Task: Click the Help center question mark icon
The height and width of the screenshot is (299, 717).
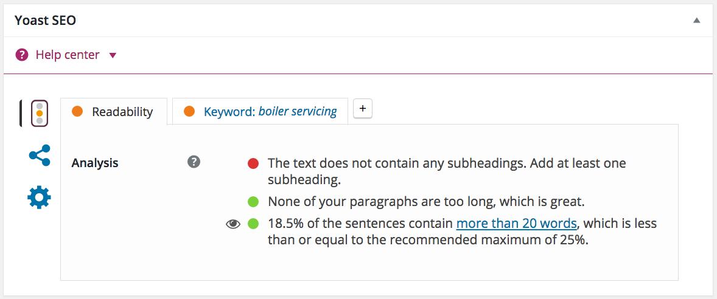Action: (22, 55)
